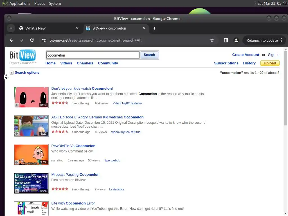Click '3 years ago' text
288x216 pixels.
coord(75,160)
